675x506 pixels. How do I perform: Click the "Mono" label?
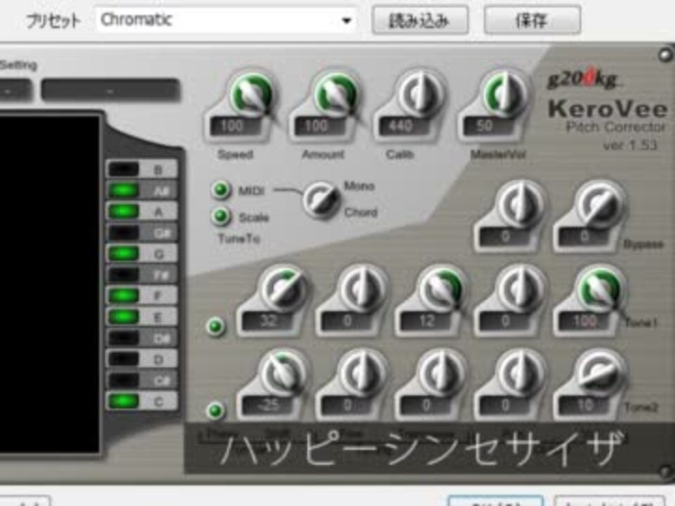pos(359,186)
